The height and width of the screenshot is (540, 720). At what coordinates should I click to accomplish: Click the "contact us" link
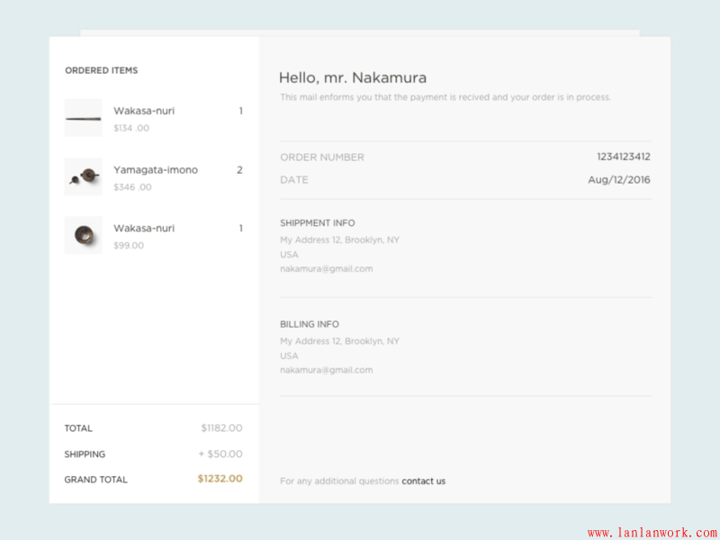(423, 481)
